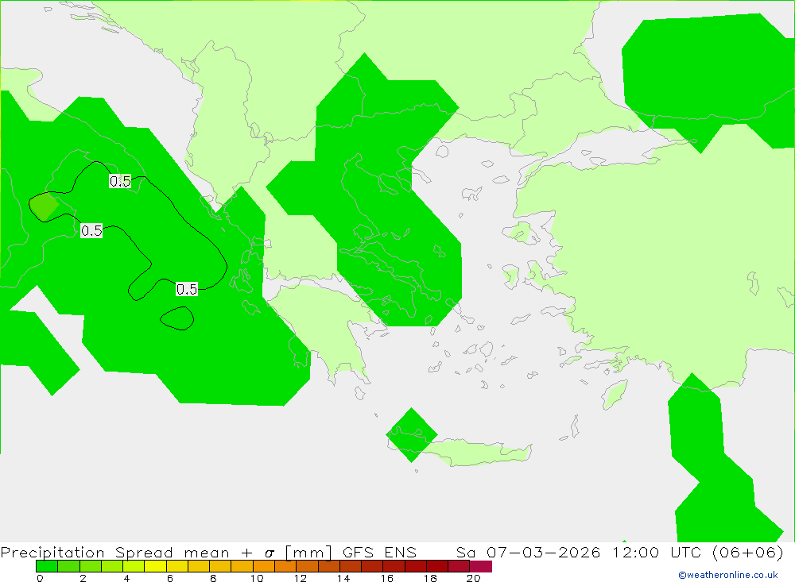
Task: Pick the final magenta swatch above 20
Action: point(481,566)
